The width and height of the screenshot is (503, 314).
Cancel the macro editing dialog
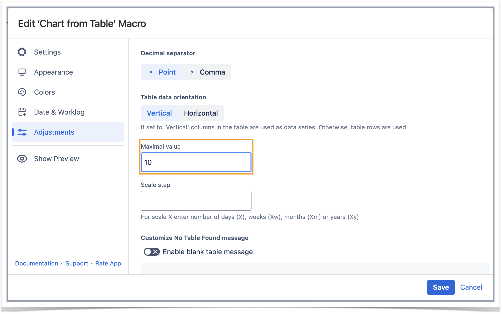(x=471, y=287)
